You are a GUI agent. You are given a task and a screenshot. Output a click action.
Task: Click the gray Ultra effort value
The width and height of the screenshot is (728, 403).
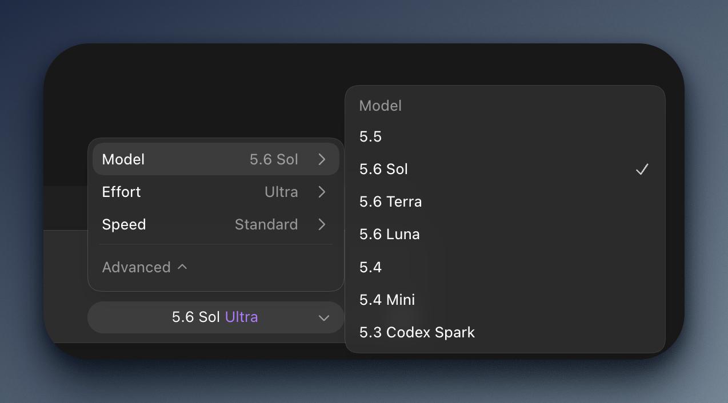coord(281,192)
